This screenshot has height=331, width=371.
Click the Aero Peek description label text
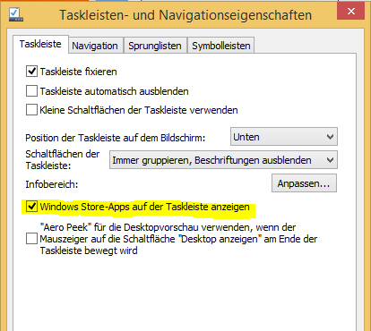(178, 239)
